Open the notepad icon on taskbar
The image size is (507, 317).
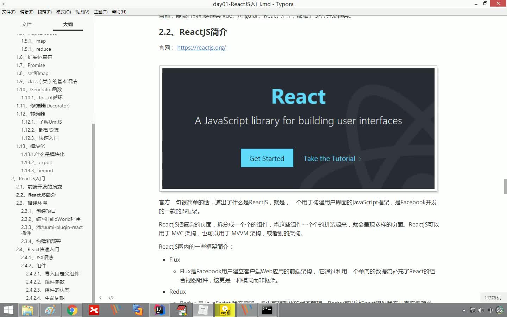181,310
